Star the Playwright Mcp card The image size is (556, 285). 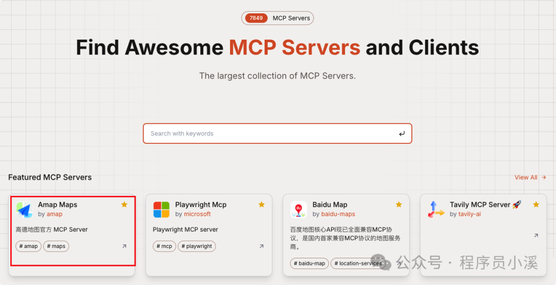(262, 204)
